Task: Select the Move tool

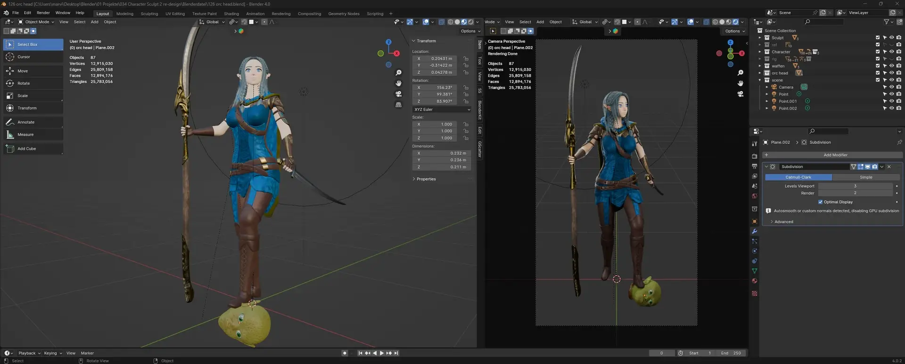Action: [23, 71]
